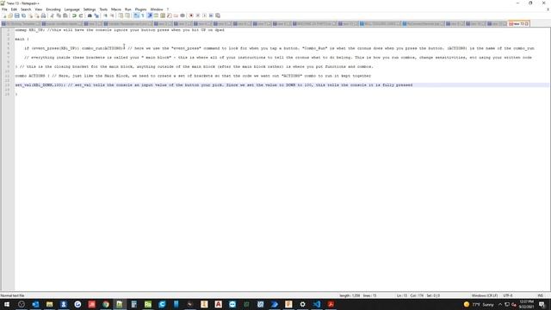Show the Document Map panel

coord(163,15)
